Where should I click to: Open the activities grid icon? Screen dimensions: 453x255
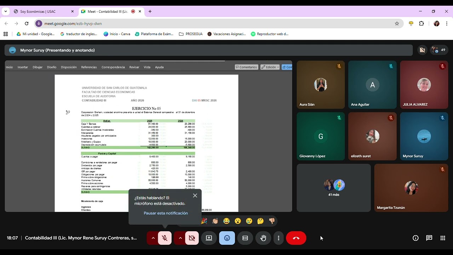click(443, 238)
